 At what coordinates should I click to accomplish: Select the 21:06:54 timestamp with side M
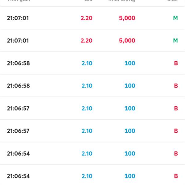point(18,154)
